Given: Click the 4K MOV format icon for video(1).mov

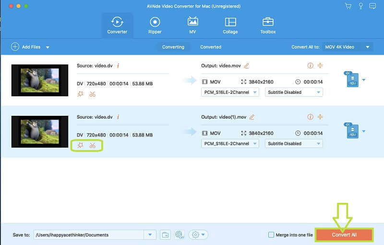Looking at the screenshot, I should (352, 131).
